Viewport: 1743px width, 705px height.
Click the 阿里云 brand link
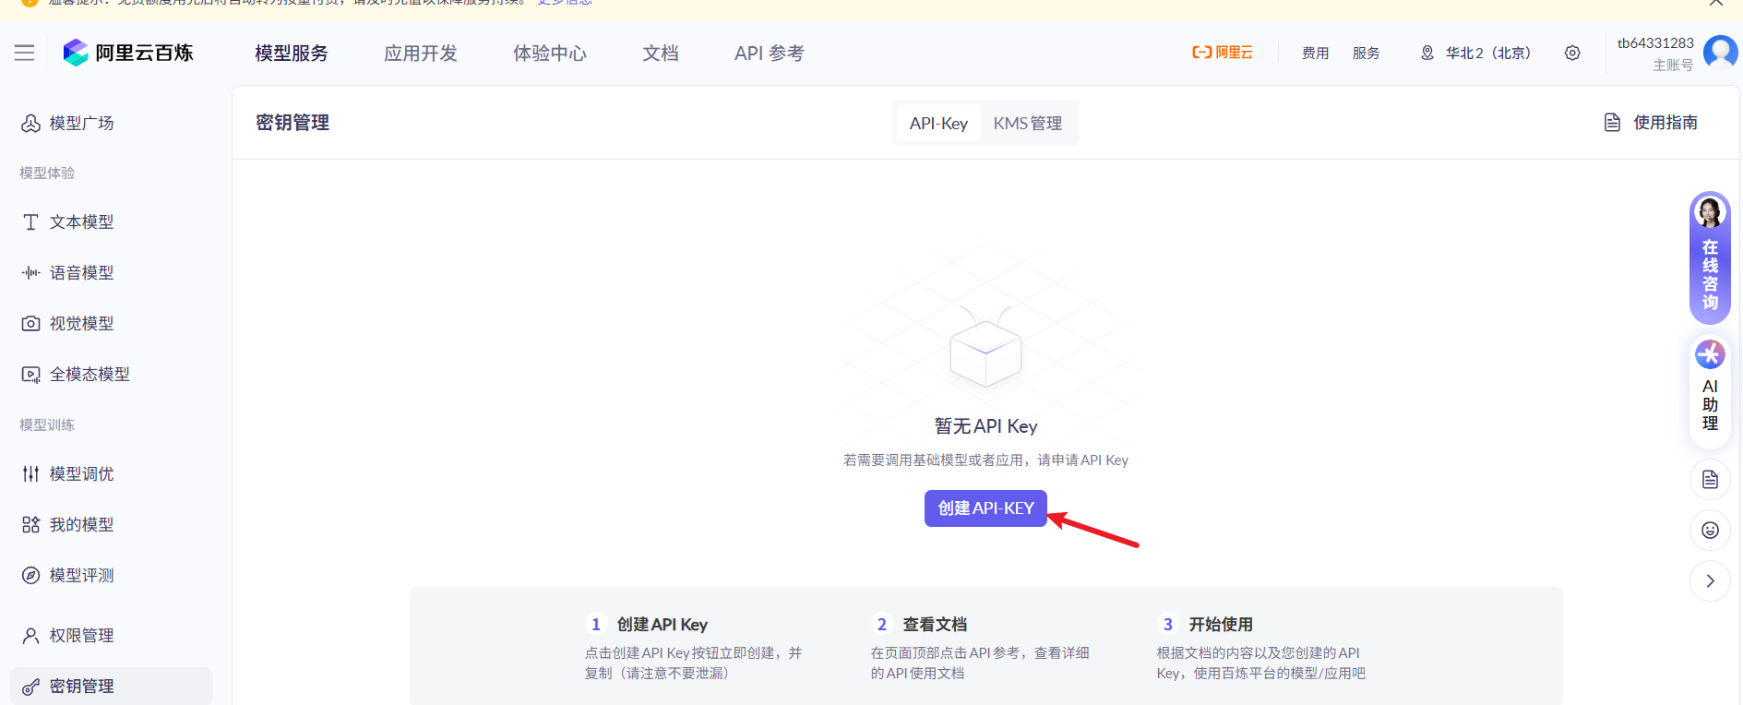[1223, 53]
